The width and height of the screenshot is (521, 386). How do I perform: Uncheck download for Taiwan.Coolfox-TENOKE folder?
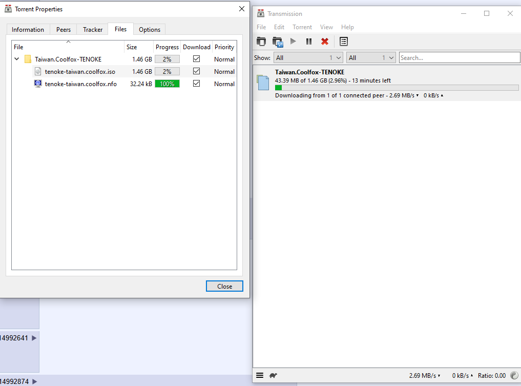196,59
